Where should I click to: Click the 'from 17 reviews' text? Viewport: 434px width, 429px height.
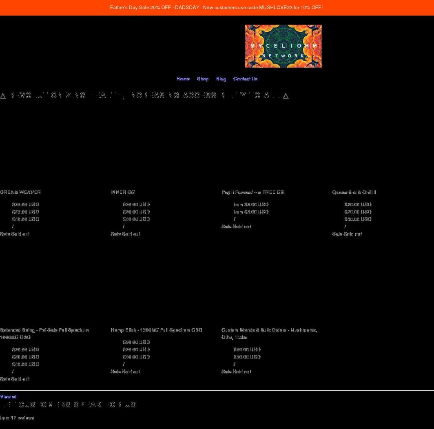click(x=17, y=418)
